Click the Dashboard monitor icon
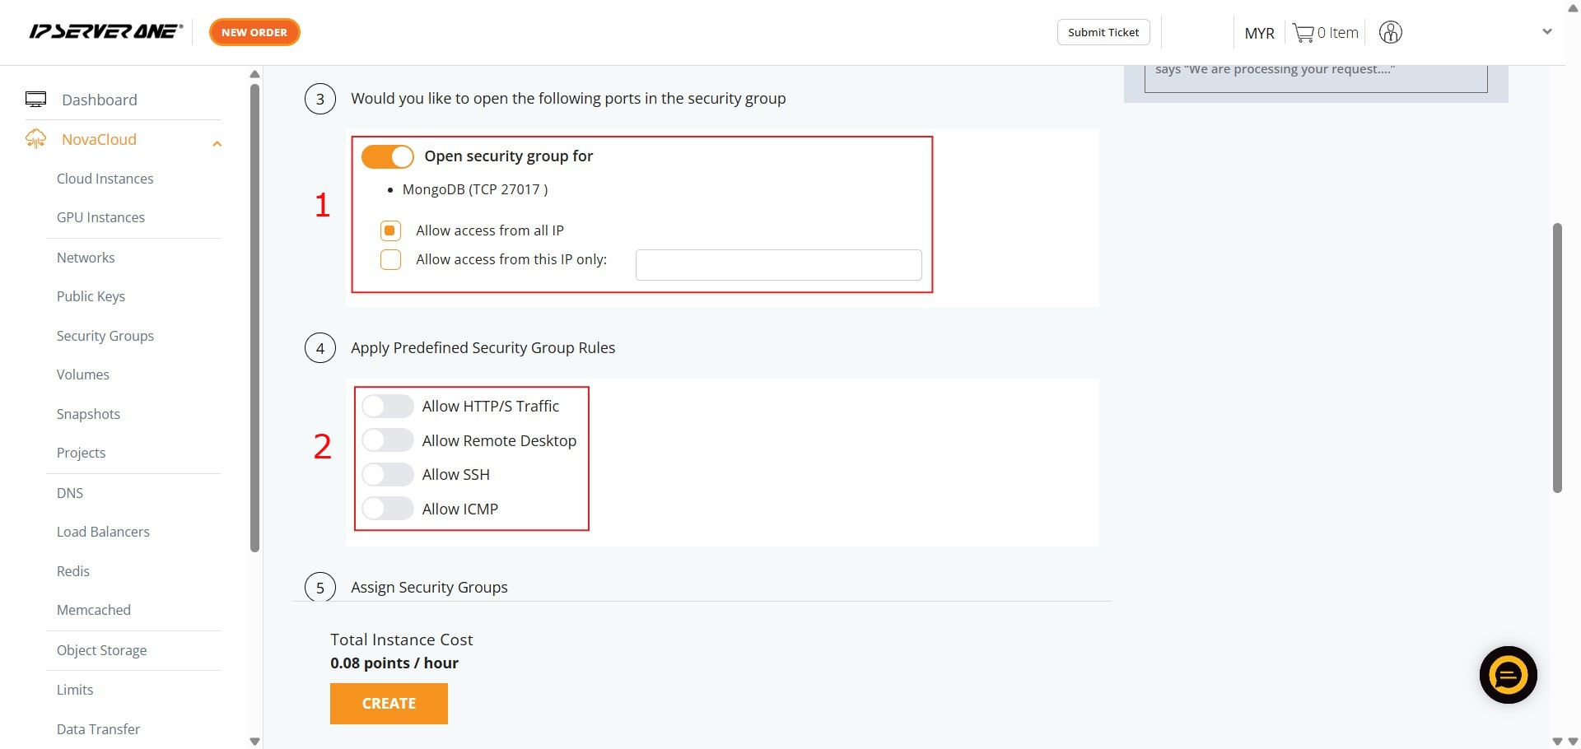The height and width of the screenshot is (749, 1581). (x=36, y=100)
